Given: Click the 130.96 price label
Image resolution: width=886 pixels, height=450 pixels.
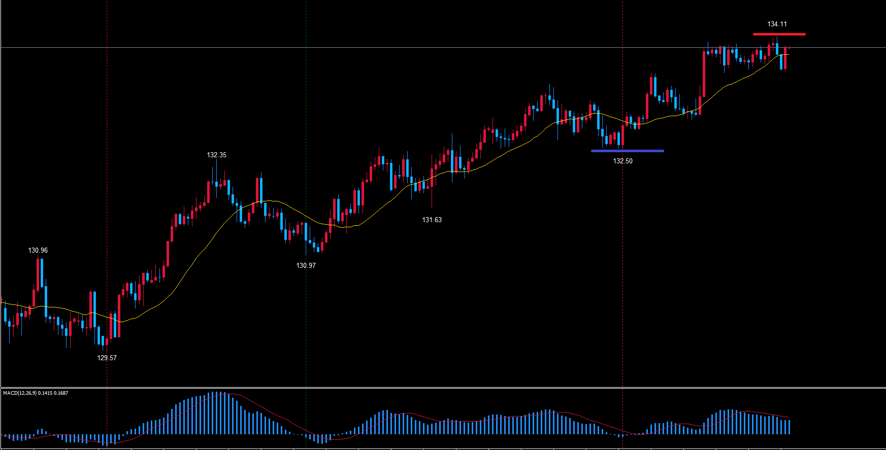Looking at the screenshot, I should (x=38, y=250).
